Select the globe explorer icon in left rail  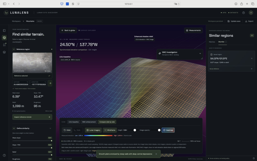pos(4,38)
